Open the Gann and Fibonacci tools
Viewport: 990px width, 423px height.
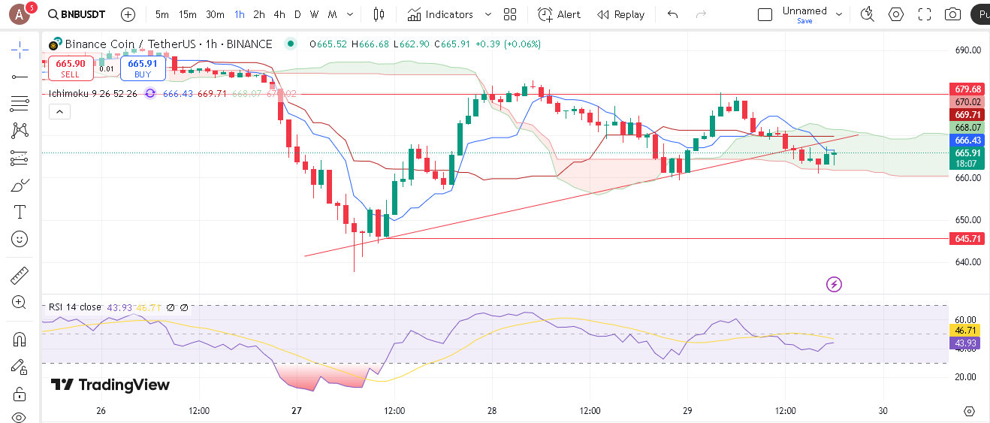pyautogui.click(x=20, y=104)
